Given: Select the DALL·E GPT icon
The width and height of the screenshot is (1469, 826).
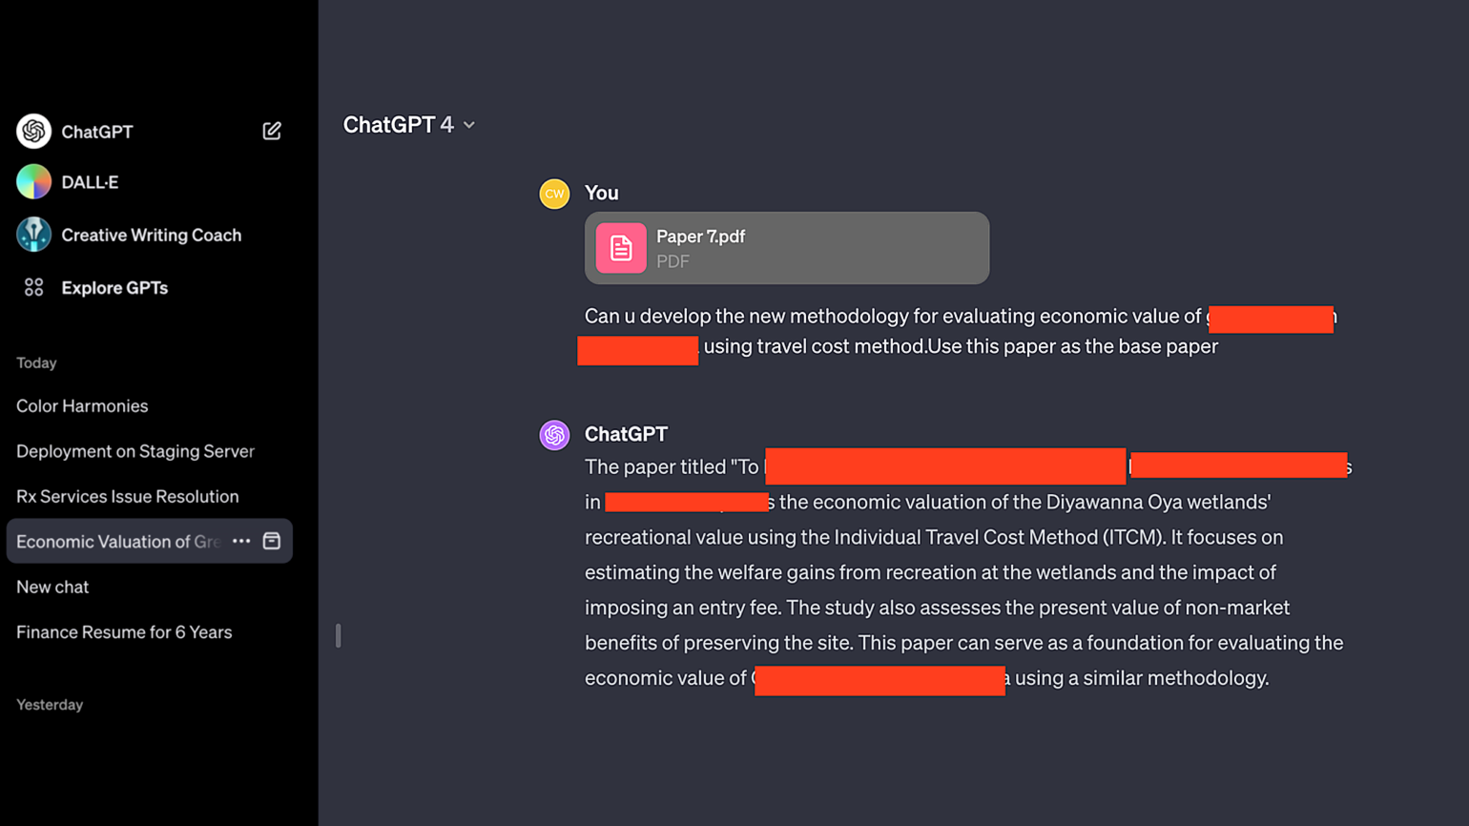Looking at the screenshot, I should coord(34,182).
